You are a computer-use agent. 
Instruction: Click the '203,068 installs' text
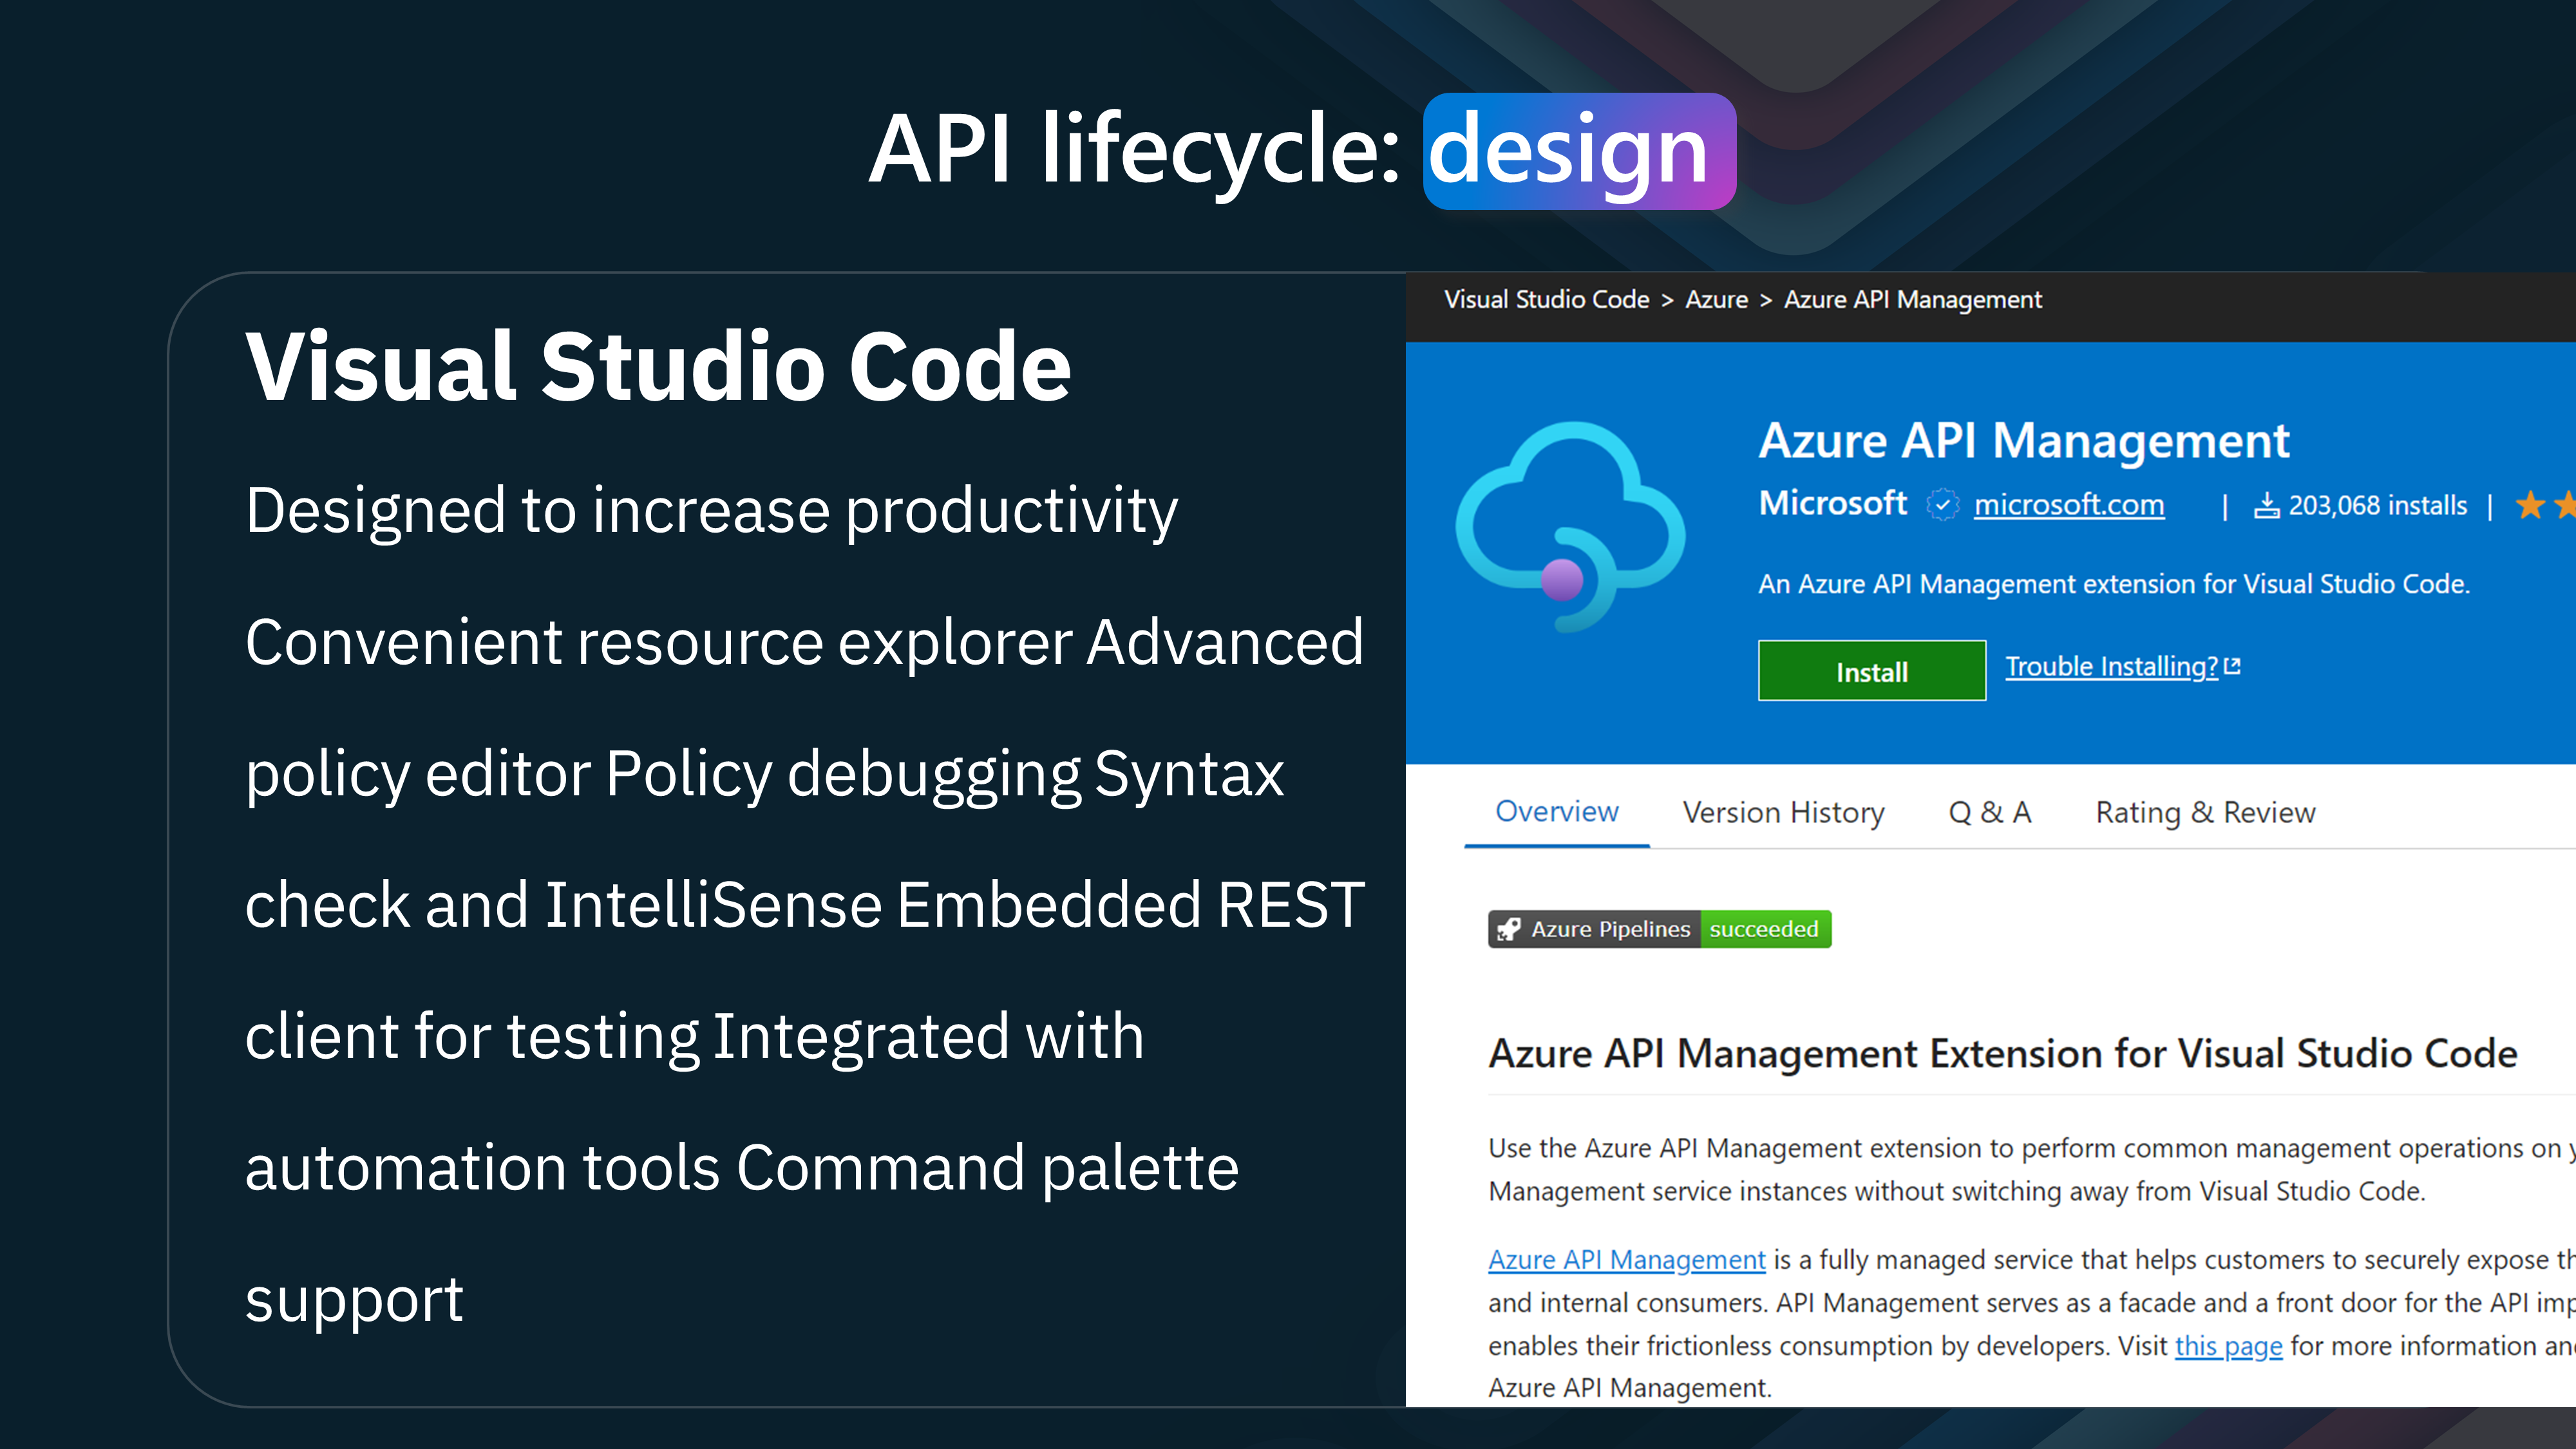point(2378,505)
